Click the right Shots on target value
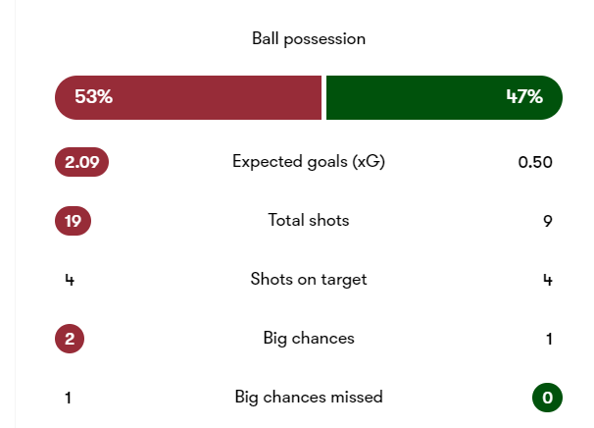Viewport: 594px width, 428px height. click(x=548, y=280)
